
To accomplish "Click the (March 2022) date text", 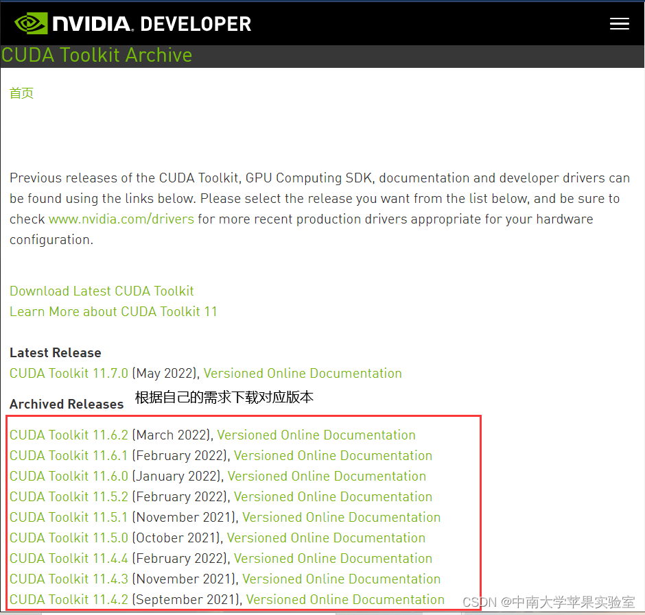I will (x=171, y=435).
